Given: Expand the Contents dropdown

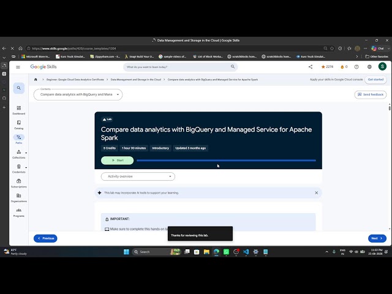Looking at the screenshot, I should tap(78, 94).
